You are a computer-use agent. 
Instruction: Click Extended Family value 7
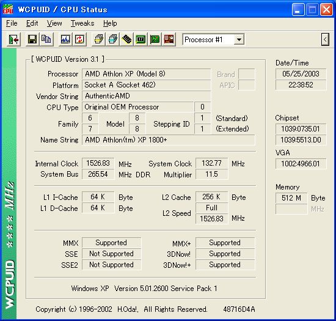tap(90, 129)
